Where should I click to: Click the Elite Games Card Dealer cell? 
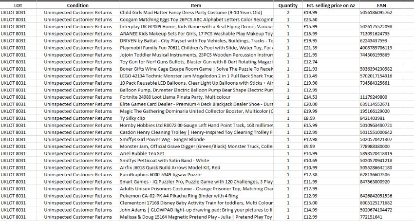(196, 104)
